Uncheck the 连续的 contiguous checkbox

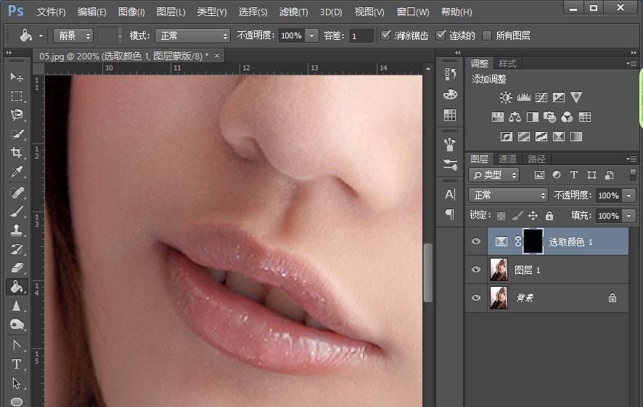(441, 35)
